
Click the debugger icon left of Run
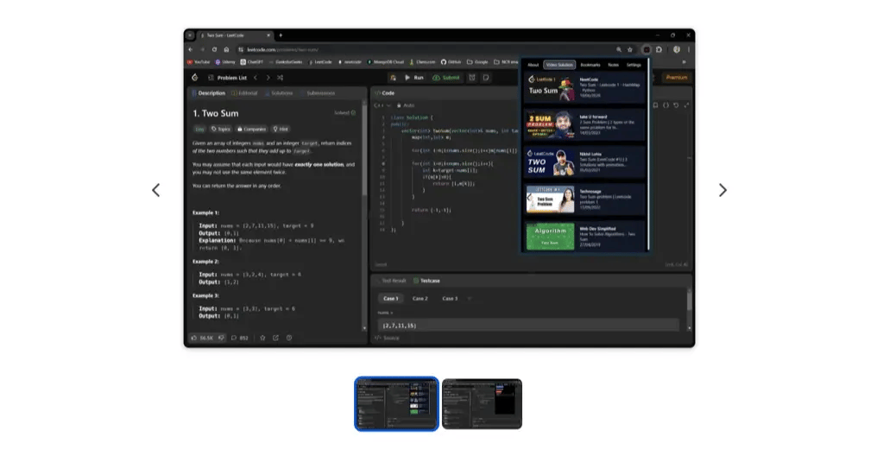(394, 78)
